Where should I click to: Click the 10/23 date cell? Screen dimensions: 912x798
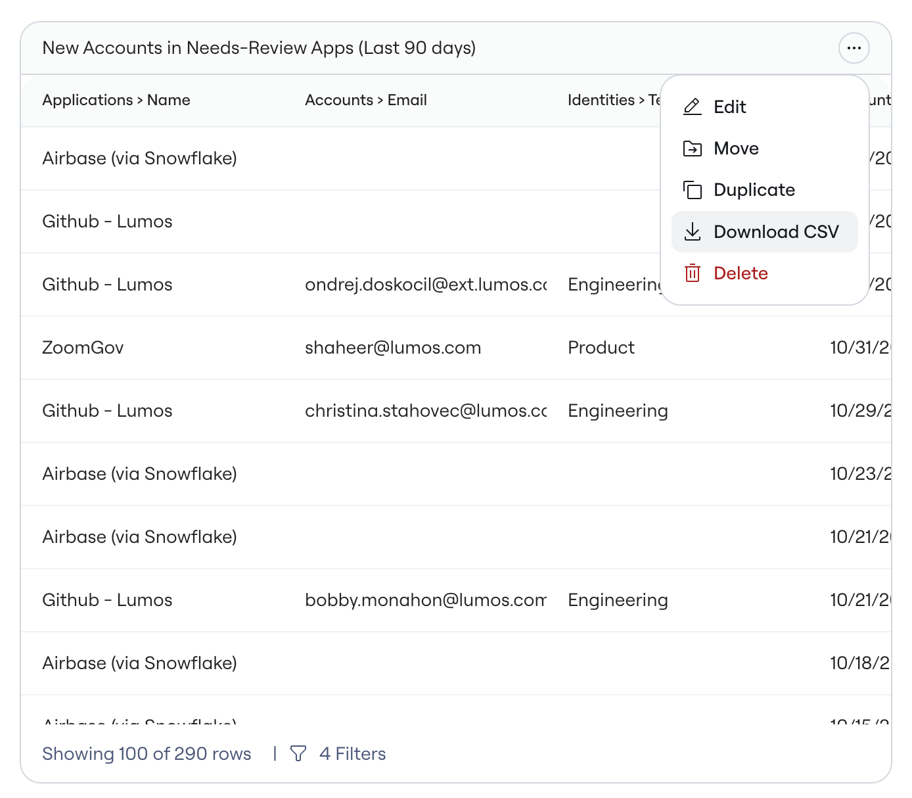click(860, 474)
